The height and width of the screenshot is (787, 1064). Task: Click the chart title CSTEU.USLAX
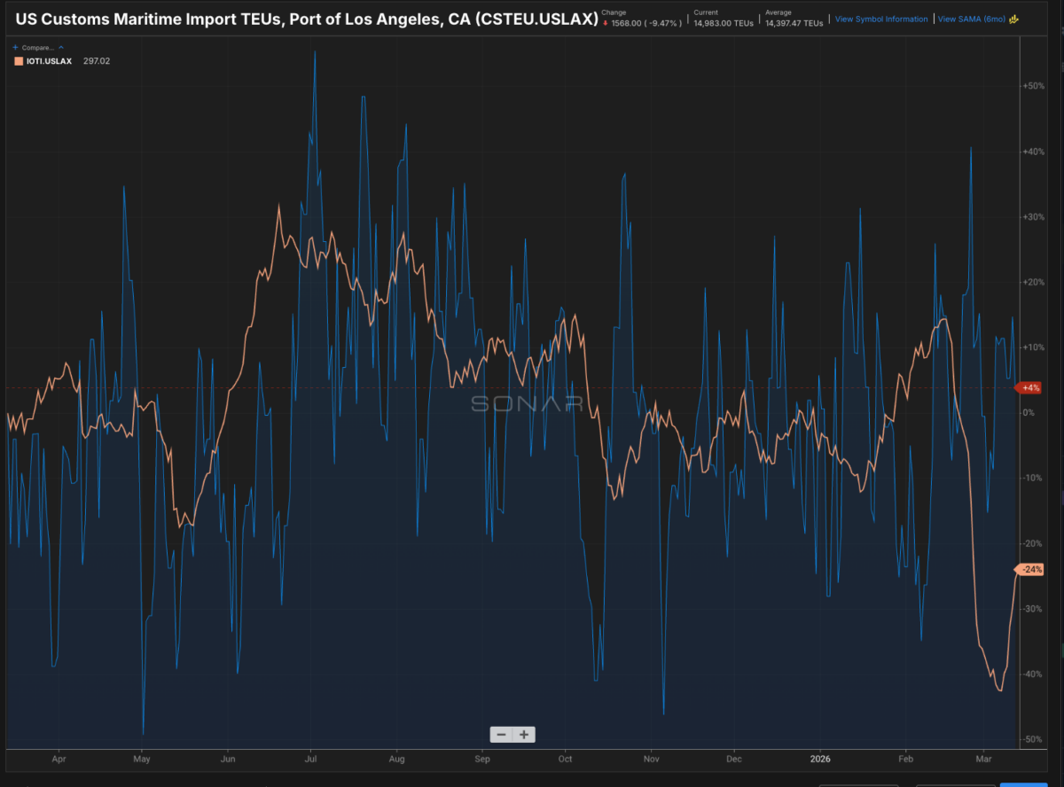pos(307,19)
